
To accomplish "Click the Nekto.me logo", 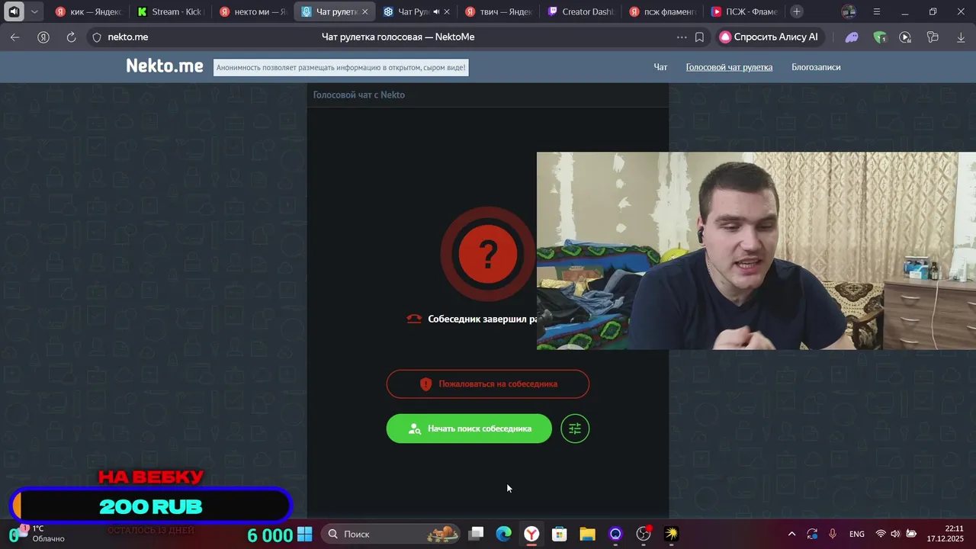I will coord(165,66).
